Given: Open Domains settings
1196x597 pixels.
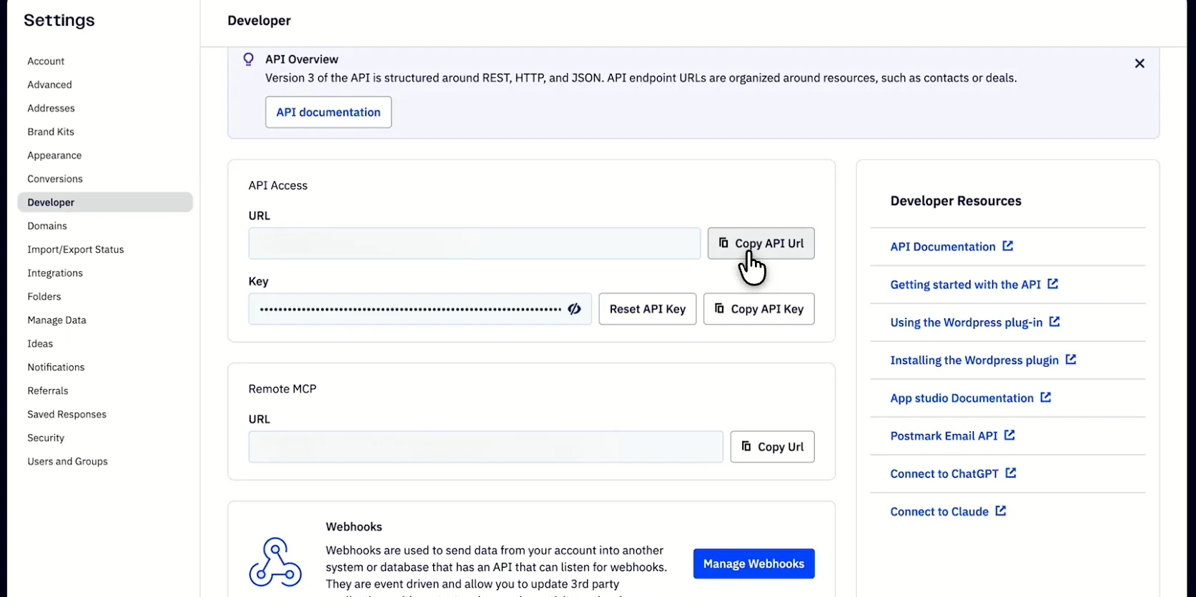Looking at the screenshot, I should pos(47,226).
